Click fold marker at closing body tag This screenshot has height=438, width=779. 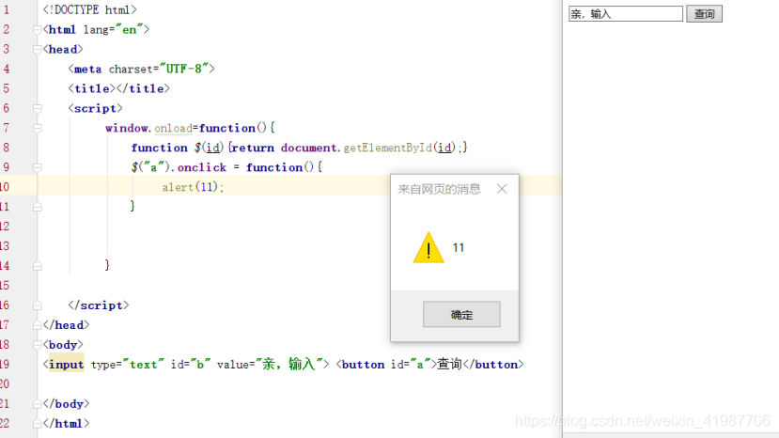tap(38, 404)
